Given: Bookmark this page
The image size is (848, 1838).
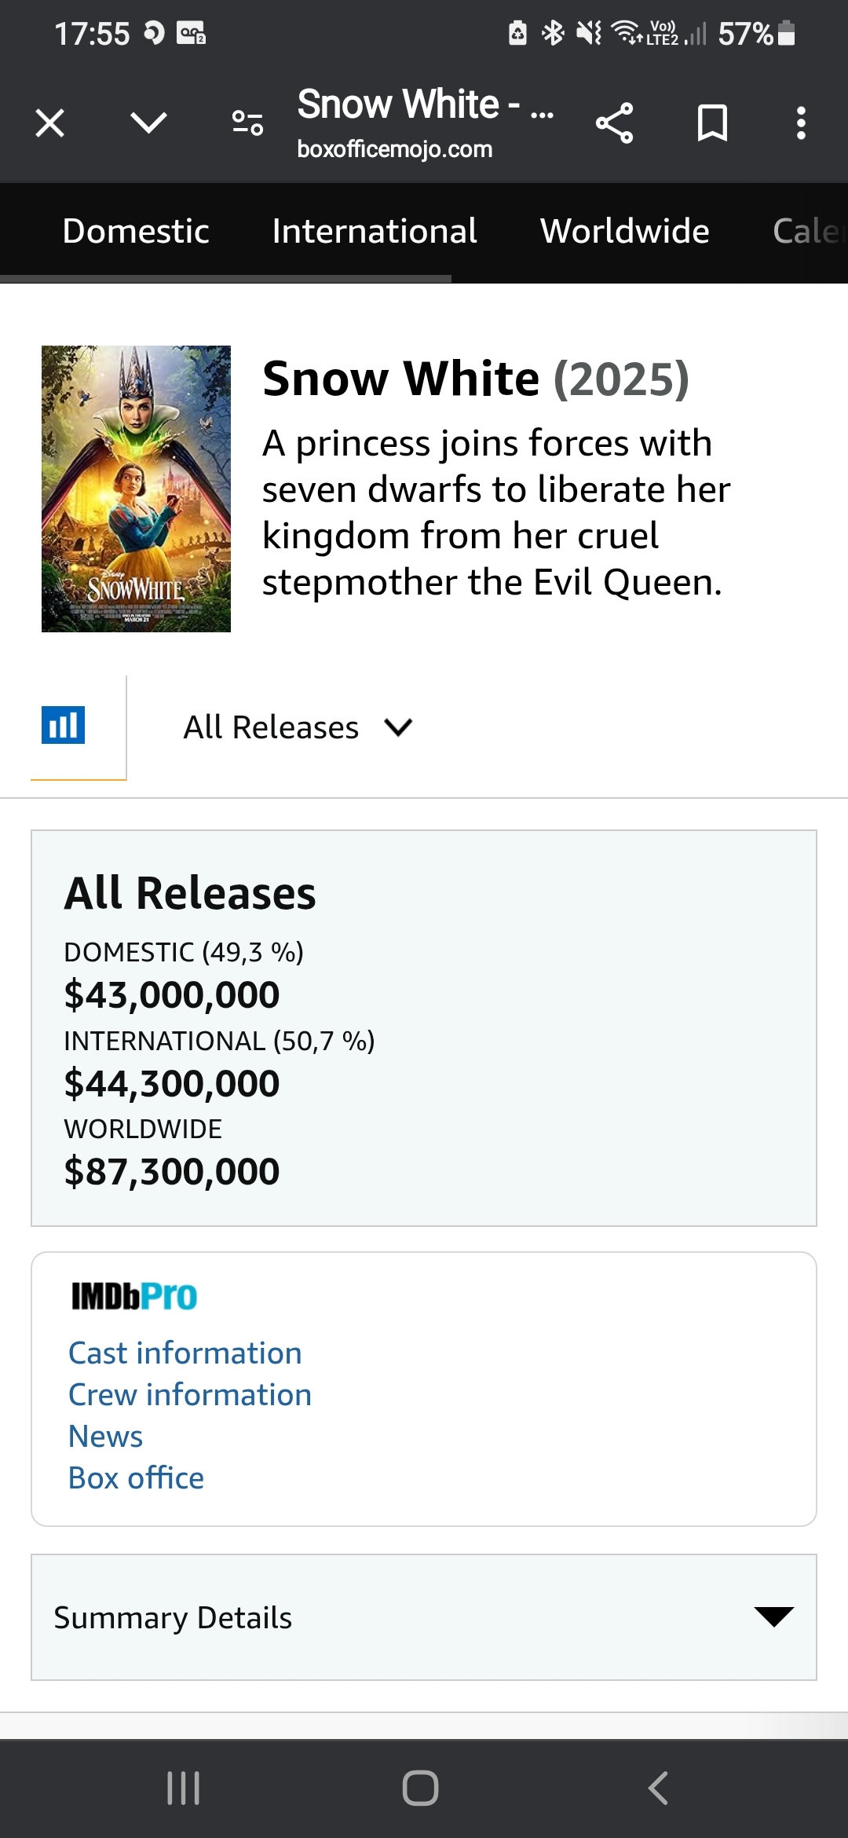Looking at the screenshot, I should coord(712,123).
